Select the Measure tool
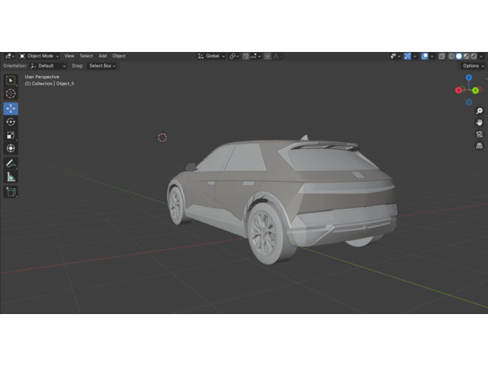Screen dimensions: 488x366 click(11, 177)
